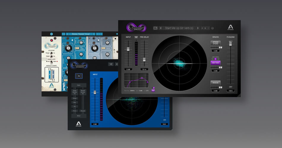Click the Module Config Flanger-Phaser diagram
The width and height of the screenshot is (282, 148).
pyautogui.click(x=52, y=75)
